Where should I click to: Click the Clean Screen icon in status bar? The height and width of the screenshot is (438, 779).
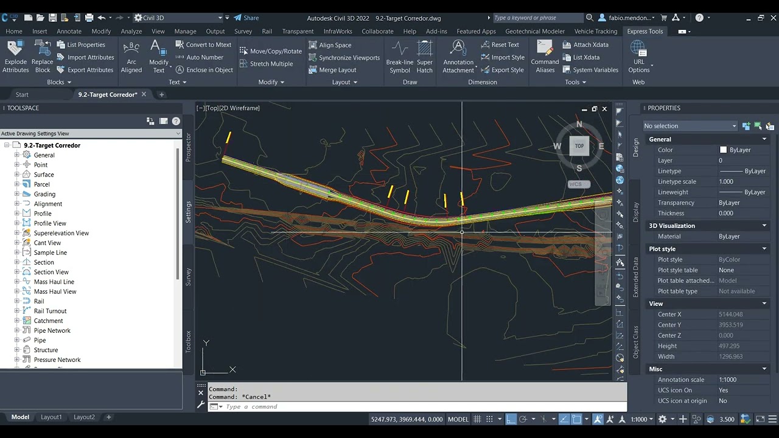(x=760, y=419)
